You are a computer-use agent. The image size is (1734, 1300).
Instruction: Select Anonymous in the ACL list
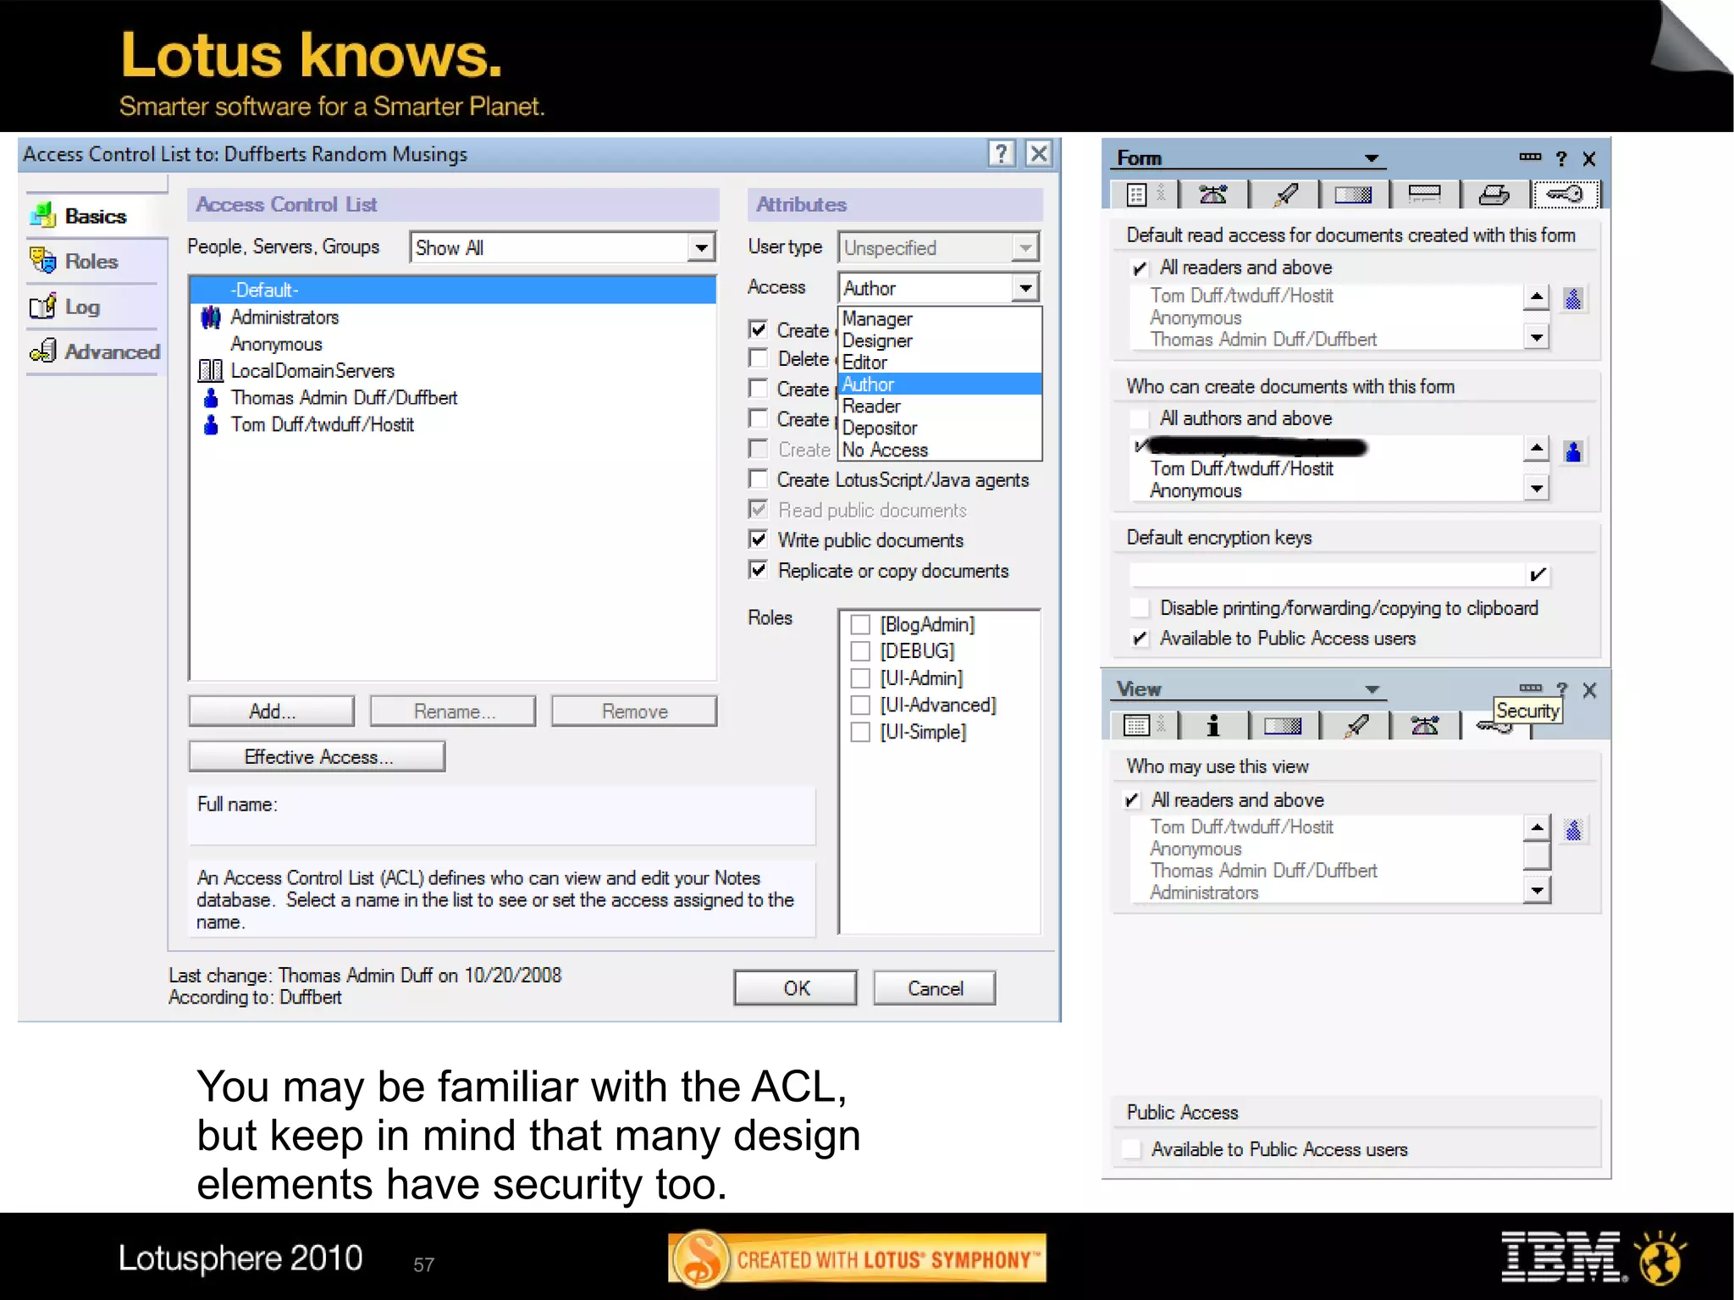[276, 344]
